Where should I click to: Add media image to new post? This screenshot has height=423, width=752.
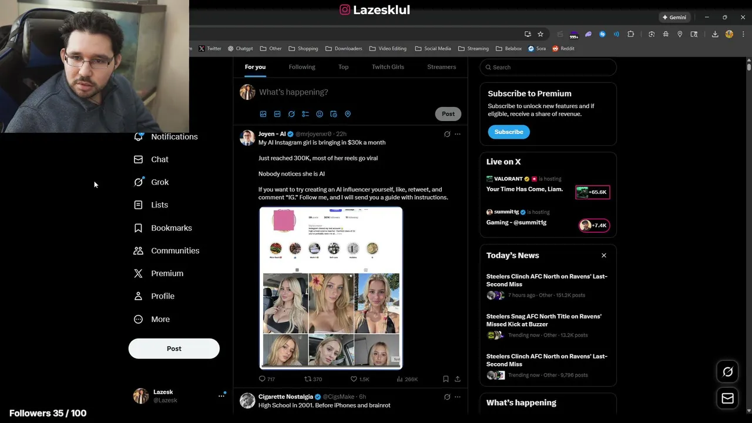[263, 114]
